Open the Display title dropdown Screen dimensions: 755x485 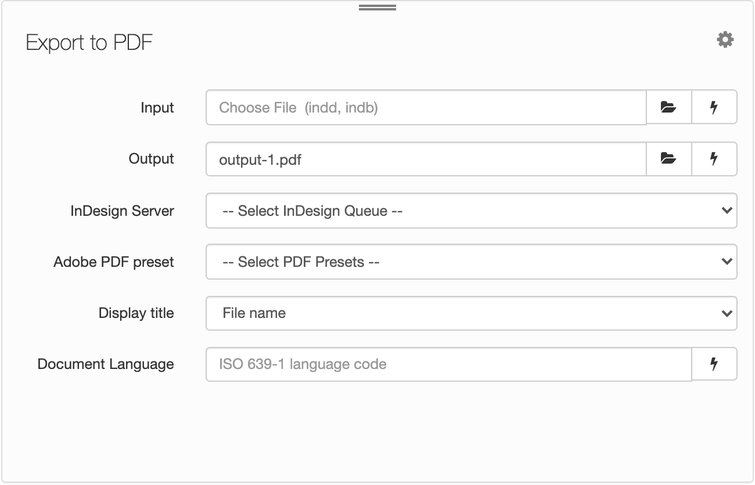pyautogui.click(x=472, y=313)
